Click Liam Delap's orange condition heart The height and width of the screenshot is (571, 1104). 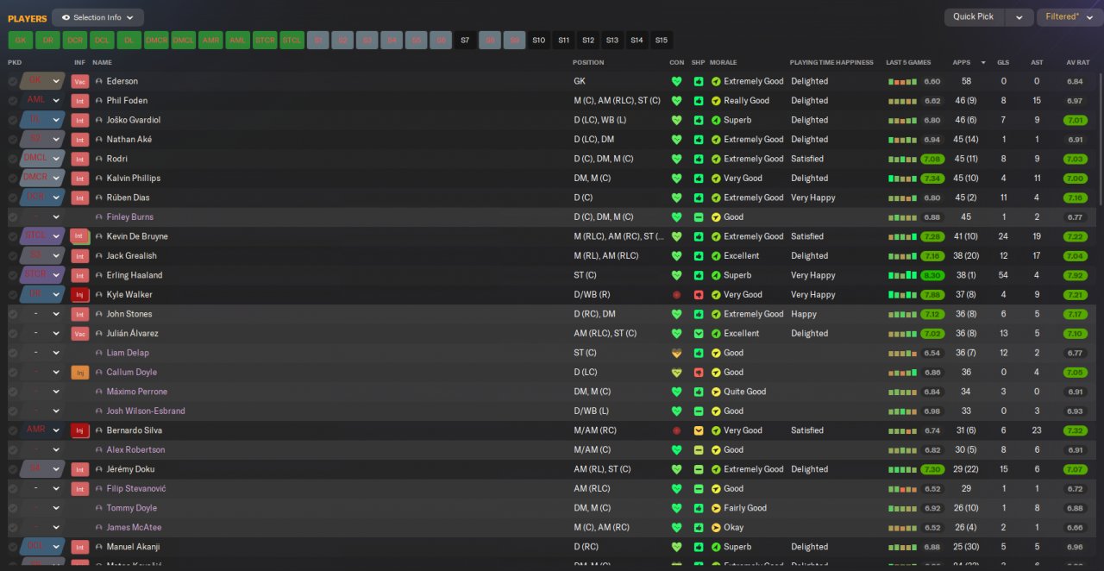click(x=676, y=353)
